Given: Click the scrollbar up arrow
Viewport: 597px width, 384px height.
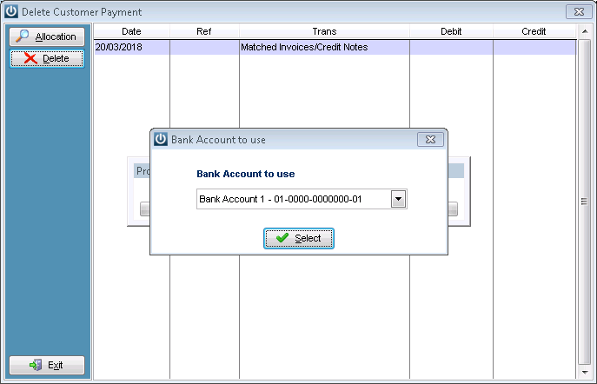Looking at the screenshot, I should point(585,31).
